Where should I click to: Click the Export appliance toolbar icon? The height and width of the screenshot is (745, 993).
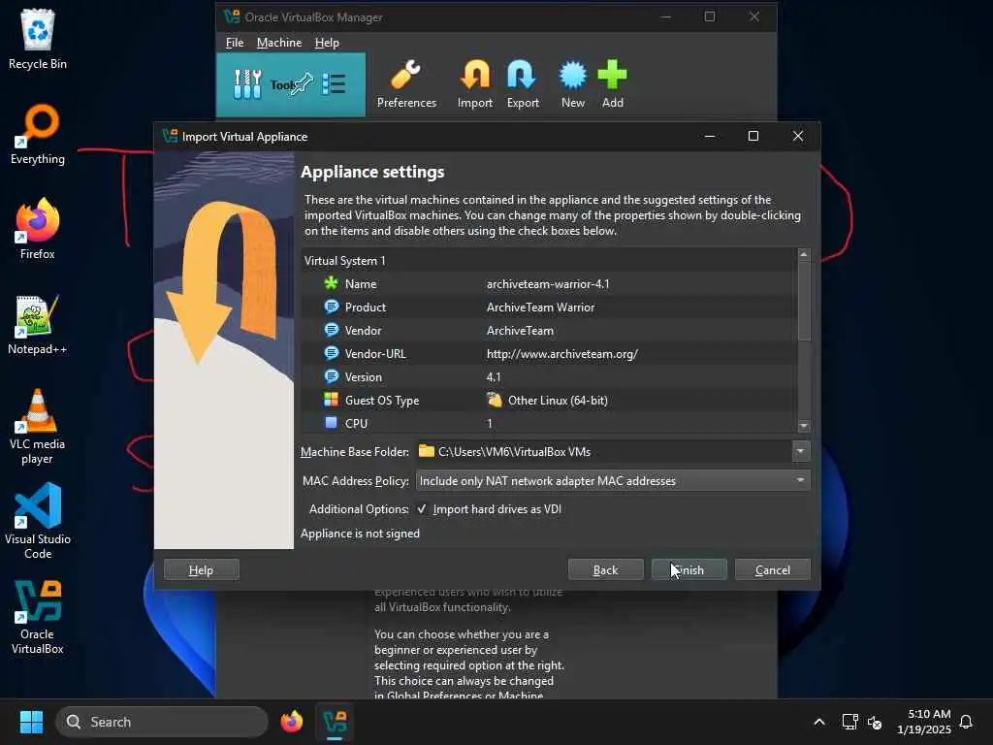click(x=523, y=84)
